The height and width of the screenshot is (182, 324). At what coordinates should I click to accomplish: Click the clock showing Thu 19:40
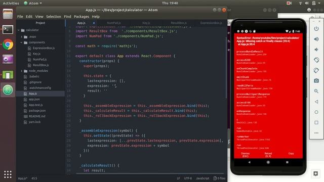[x=170, y=3]
